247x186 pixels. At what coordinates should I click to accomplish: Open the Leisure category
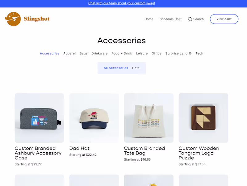[x=142, y=53]
